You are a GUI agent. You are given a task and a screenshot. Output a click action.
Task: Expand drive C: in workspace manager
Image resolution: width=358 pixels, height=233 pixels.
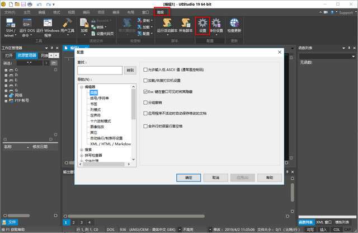click(6, 70)
